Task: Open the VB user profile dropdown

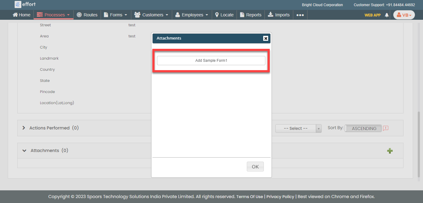Action: pyautogui.click(x=404, y=15)
